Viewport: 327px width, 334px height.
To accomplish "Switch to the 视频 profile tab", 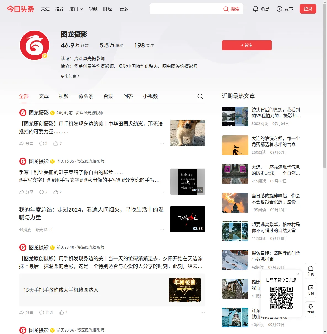I will (64, 96).
